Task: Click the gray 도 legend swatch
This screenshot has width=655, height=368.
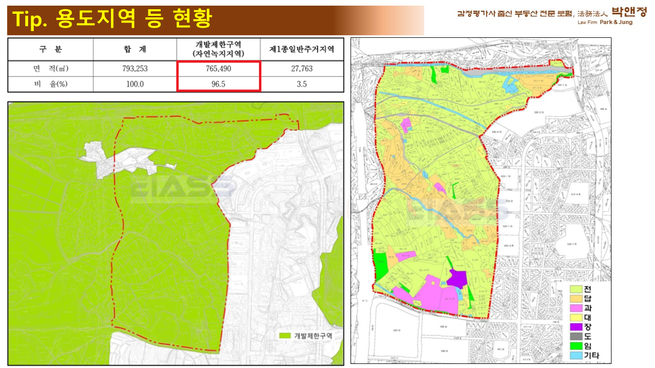Action: point(577,336)
